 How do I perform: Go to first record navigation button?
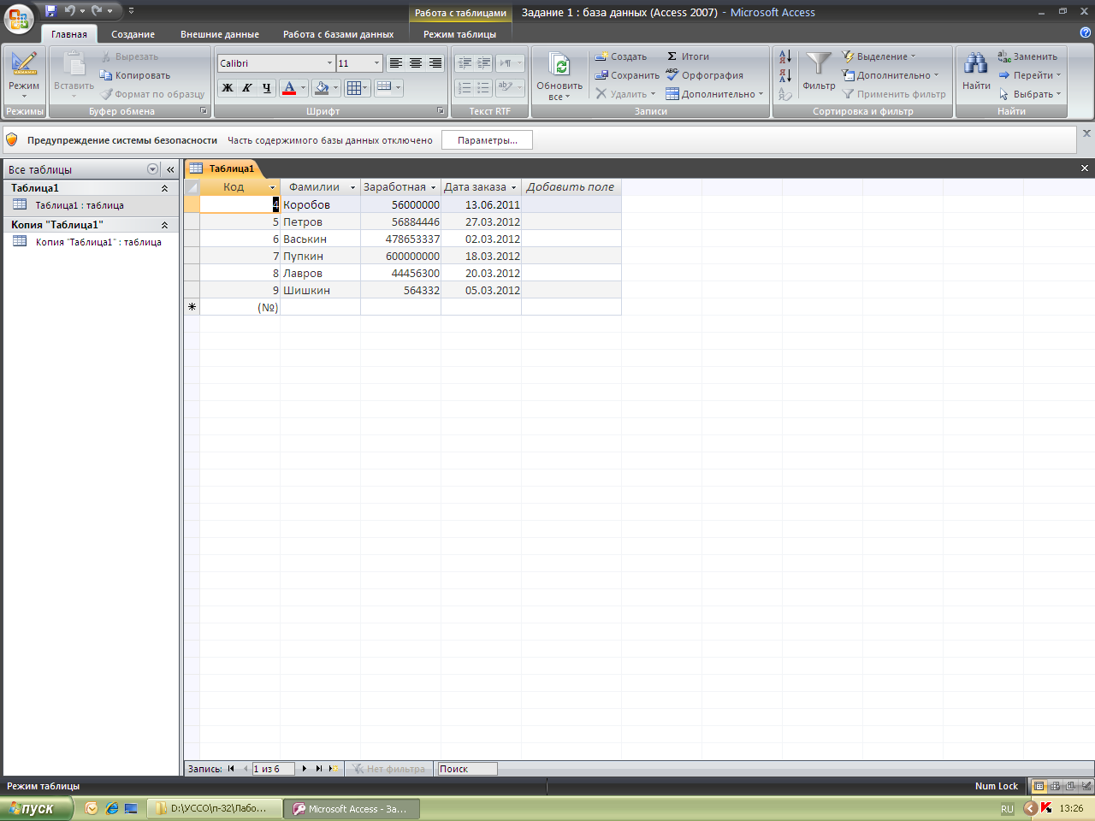[x=231, y=769]
